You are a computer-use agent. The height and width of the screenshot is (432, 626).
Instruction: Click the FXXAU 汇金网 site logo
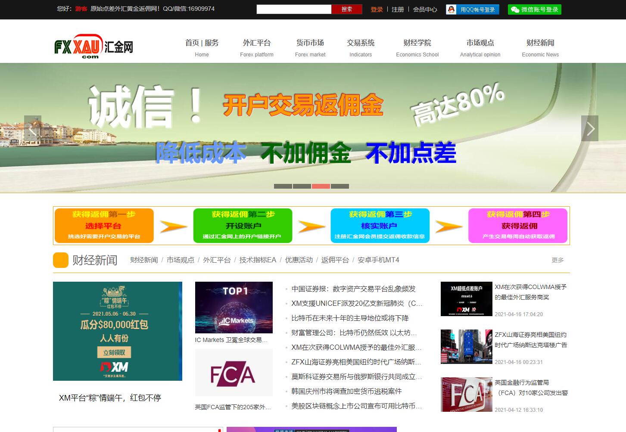pos(93,46)
